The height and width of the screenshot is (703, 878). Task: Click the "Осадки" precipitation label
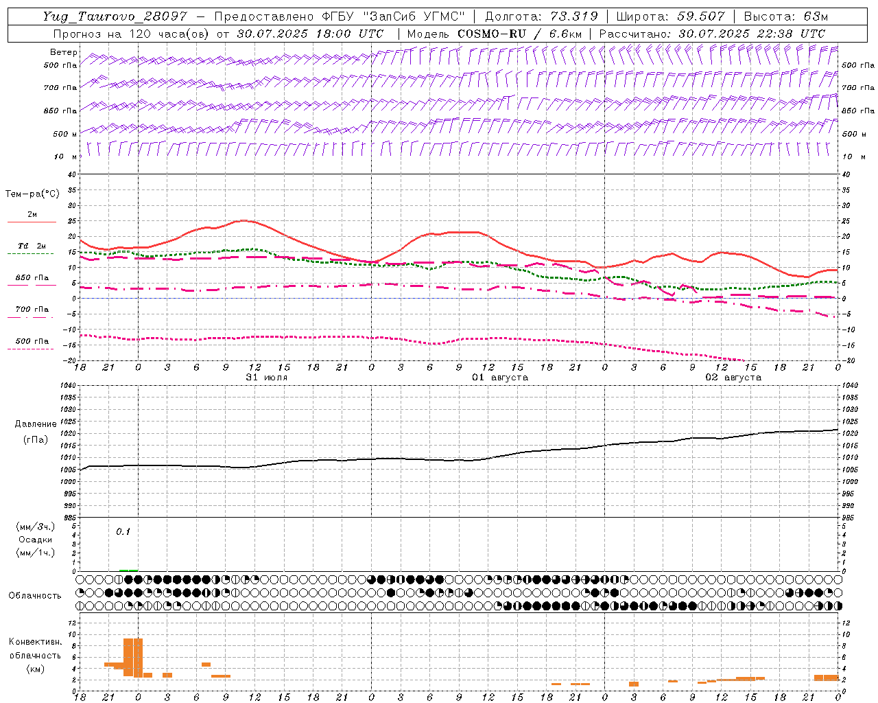[35, 540]
